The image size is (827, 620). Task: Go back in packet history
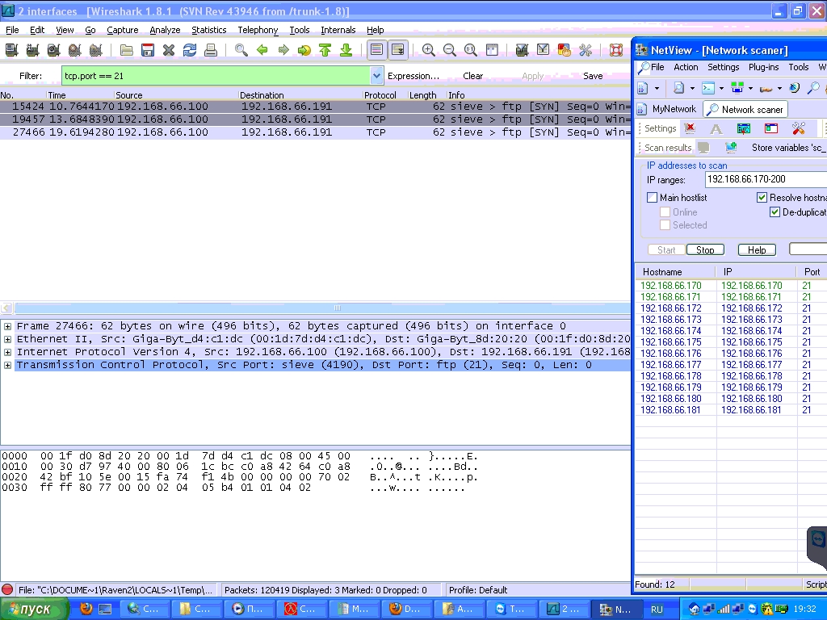tap(262, 50)
